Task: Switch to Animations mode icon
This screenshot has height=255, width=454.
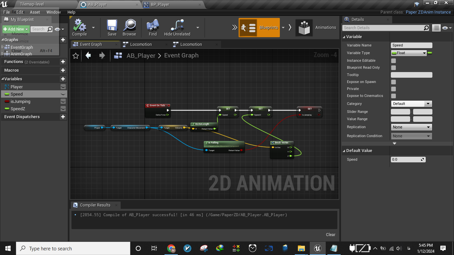Action: tap(304, 28)
